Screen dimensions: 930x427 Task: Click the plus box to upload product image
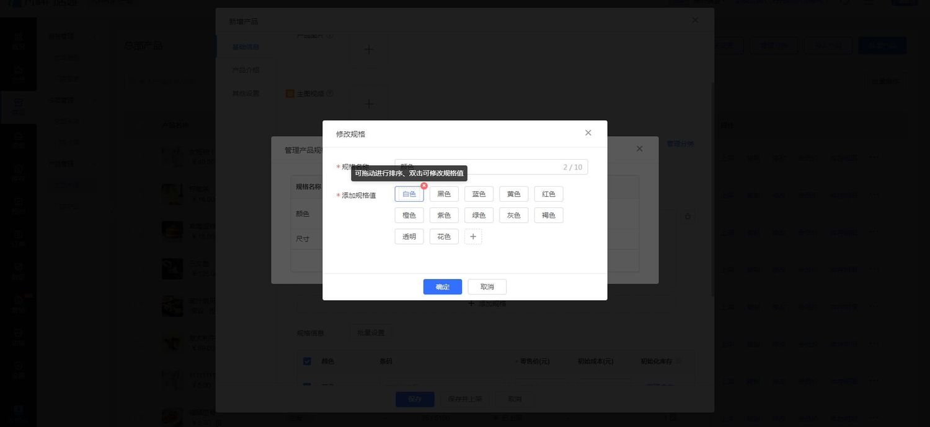369,50
